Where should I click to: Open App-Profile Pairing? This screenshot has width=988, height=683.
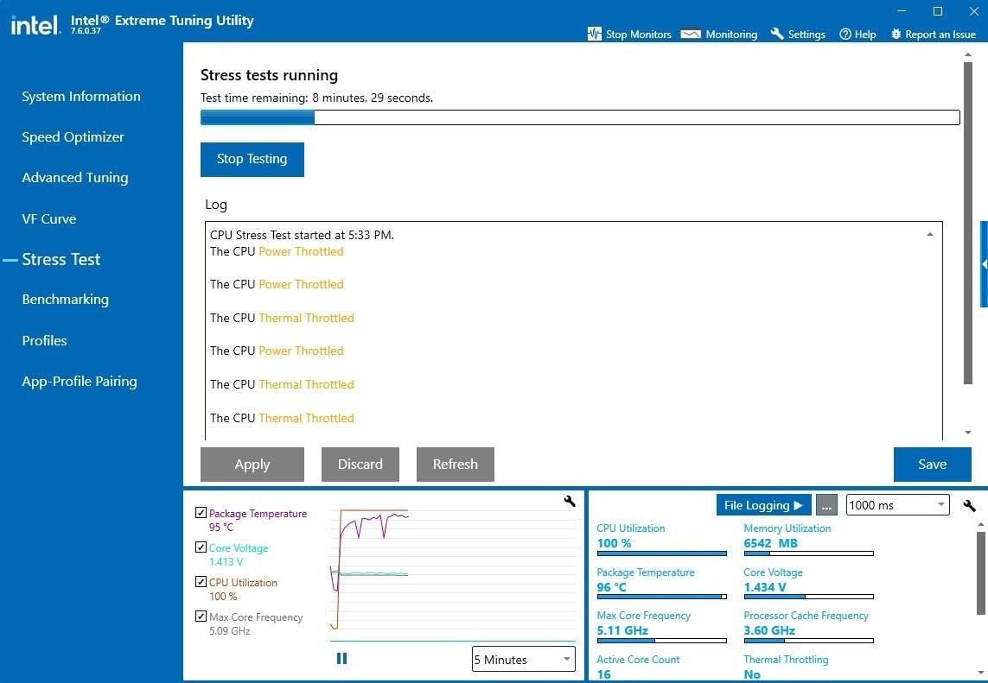(x=80, y=382)
